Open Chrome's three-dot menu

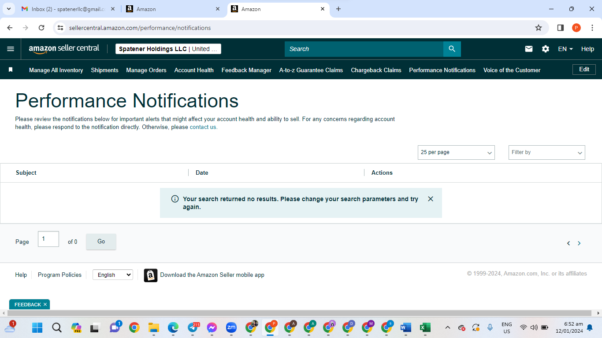592,28
